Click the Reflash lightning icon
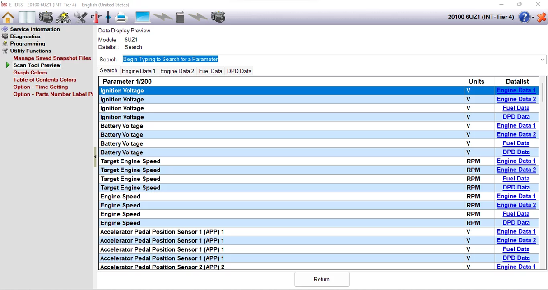548x290 pixels. 63,18
